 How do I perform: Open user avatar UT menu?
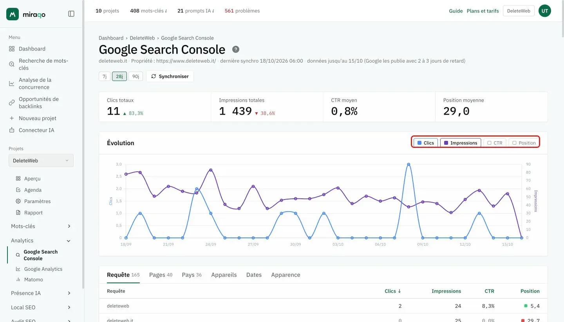tap(545, 11)
